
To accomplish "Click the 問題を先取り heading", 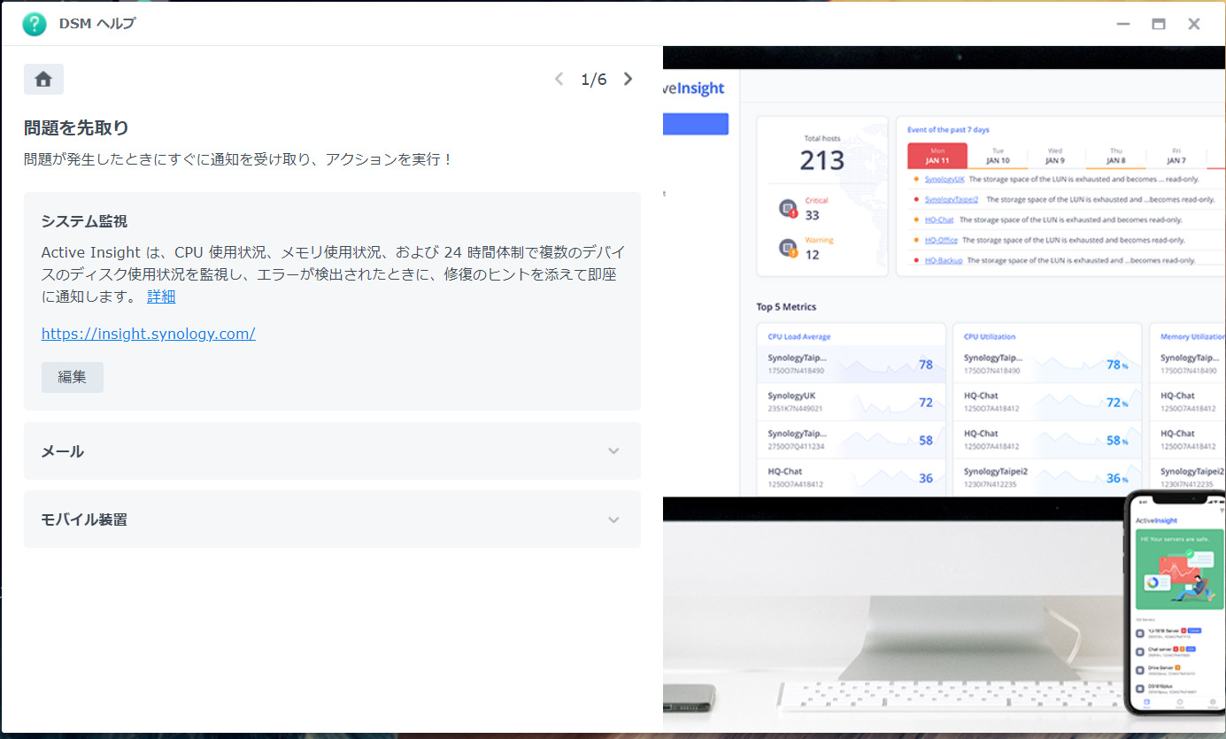I will (76, 127).
